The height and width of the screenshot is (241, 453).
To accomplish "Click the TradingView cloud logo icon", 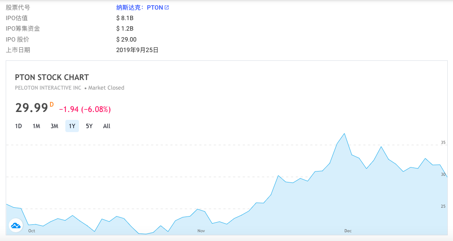I will [16, 225].
